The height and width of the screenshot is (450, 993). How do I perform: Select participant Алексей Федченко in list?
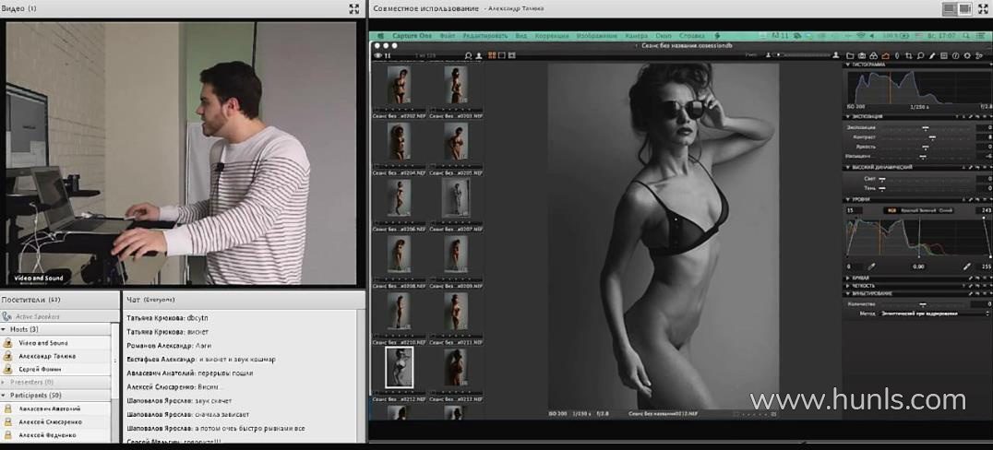(47, 435)
